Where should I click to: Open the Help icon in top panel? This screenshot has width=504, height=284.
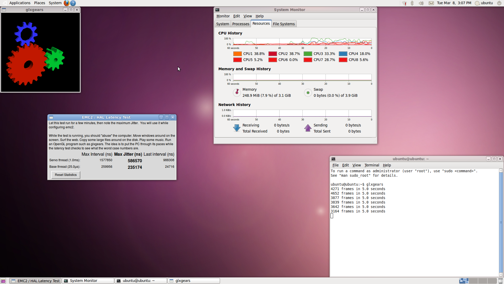[73, 3]
